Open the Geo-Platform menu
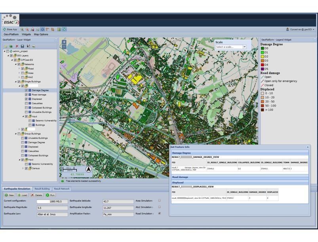 coord(11,35)
